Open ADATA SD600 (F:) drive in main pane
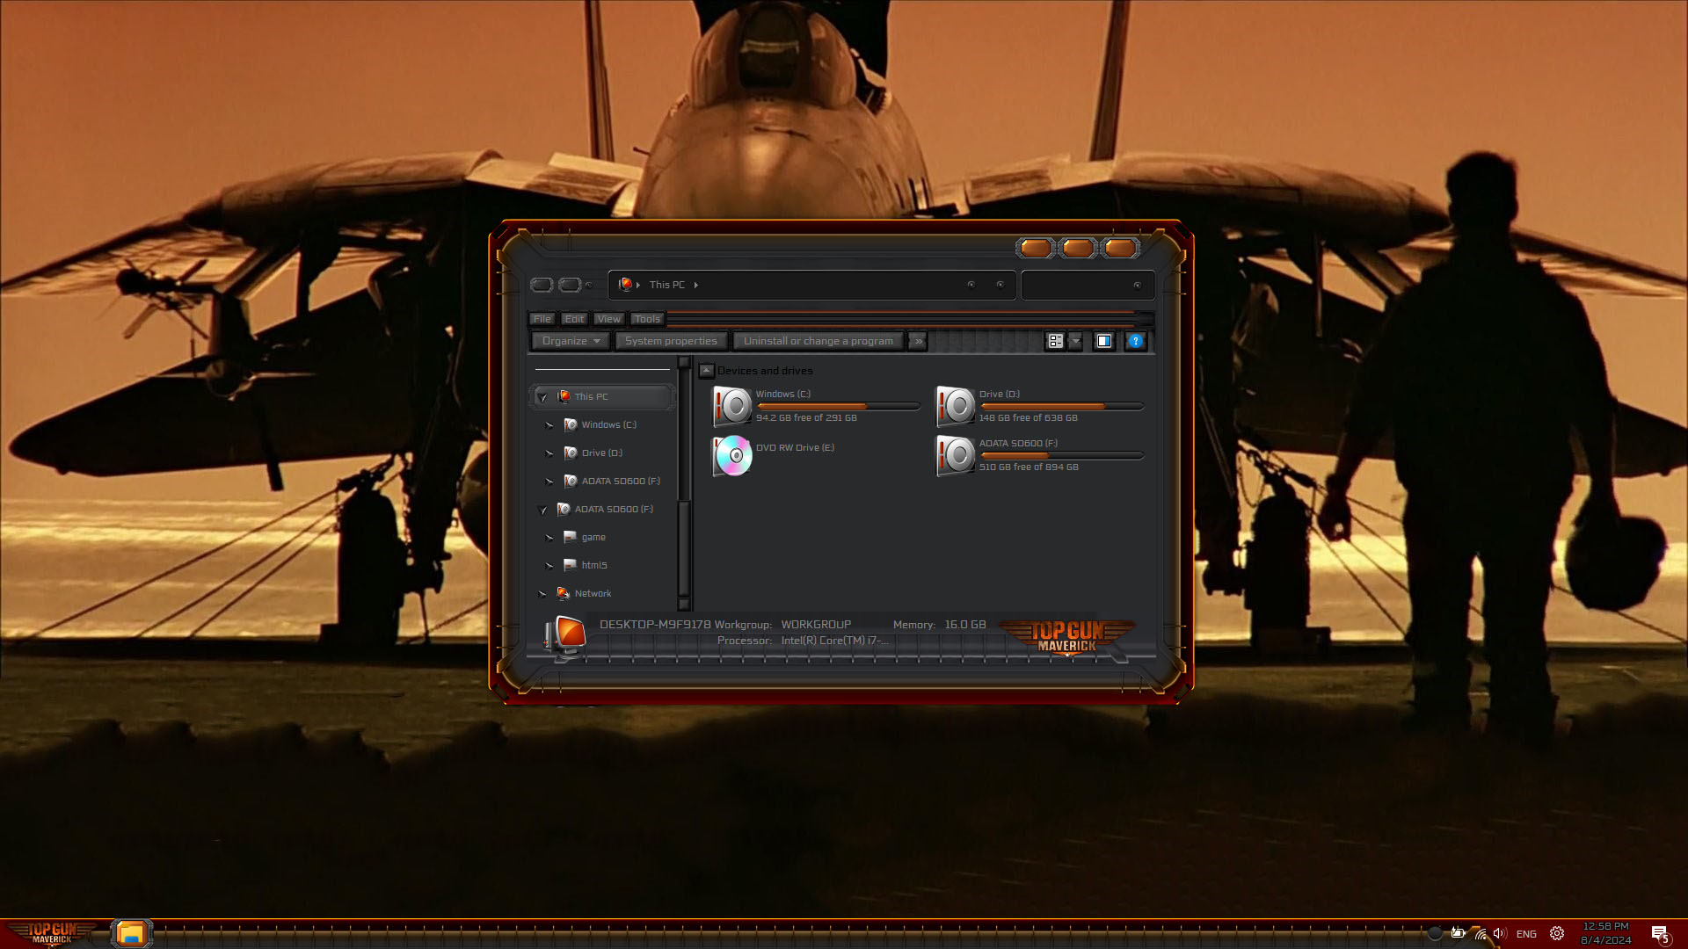 coord(956,455)
